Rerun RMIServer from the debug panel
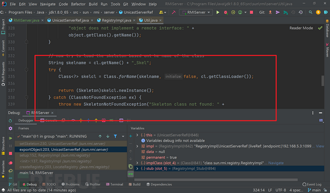Viewport: 330px width, 193px height. click(x=11, y=121)
